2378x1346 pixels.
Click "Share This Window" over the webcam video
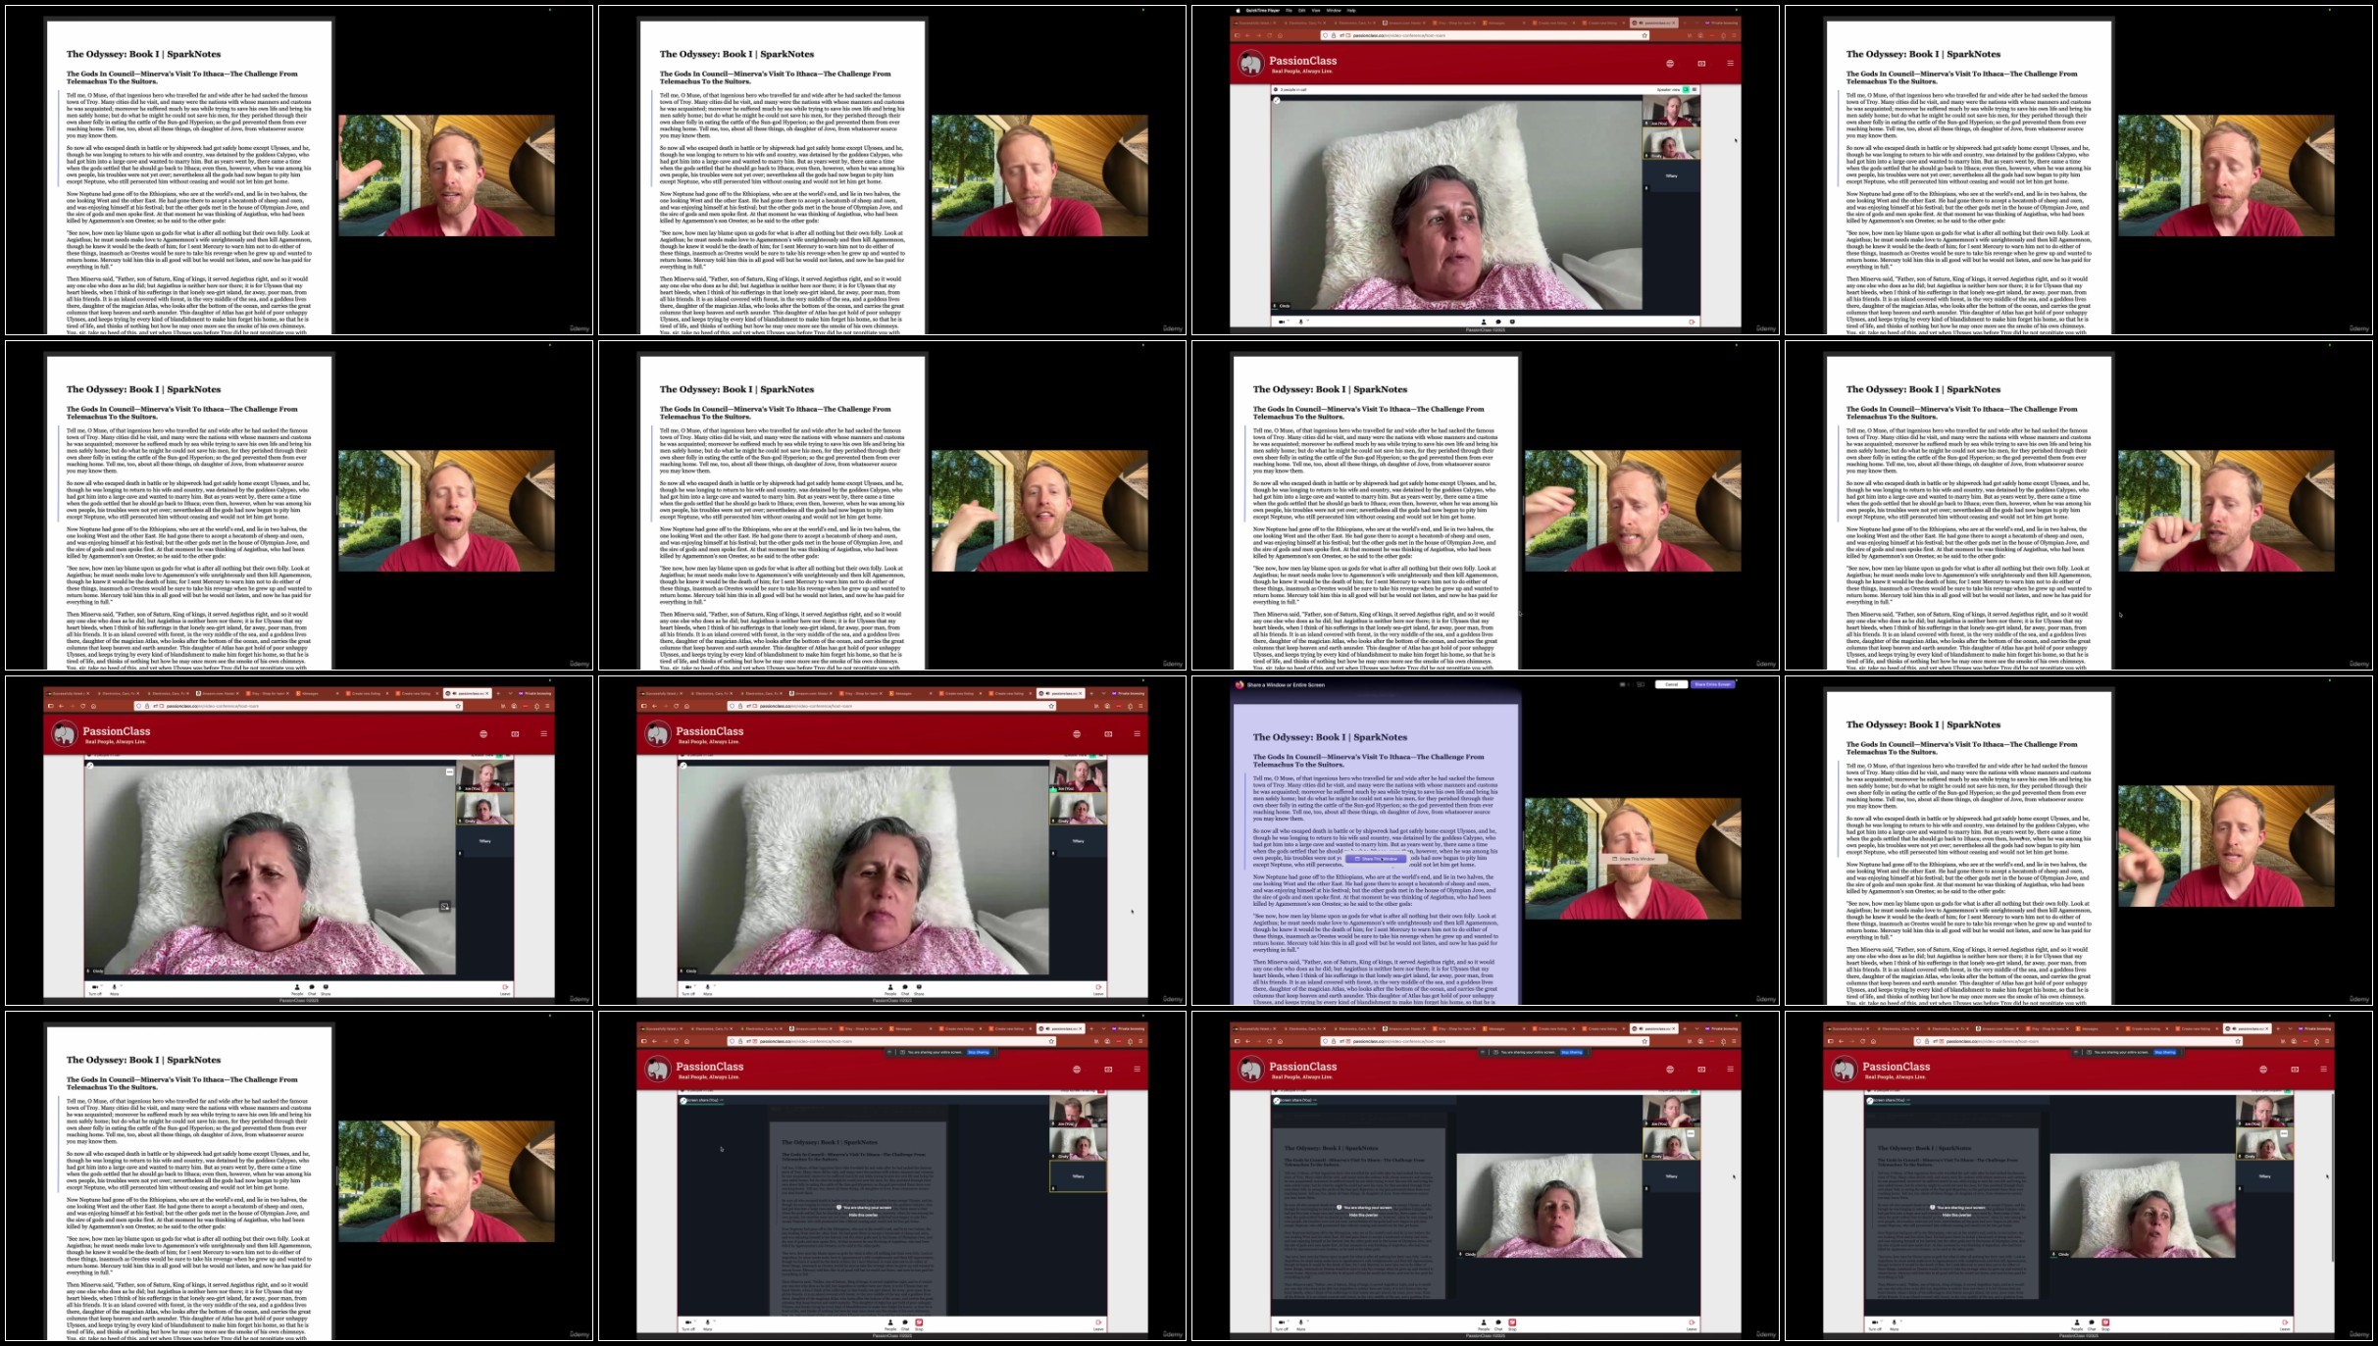[x=1634, y=859]
